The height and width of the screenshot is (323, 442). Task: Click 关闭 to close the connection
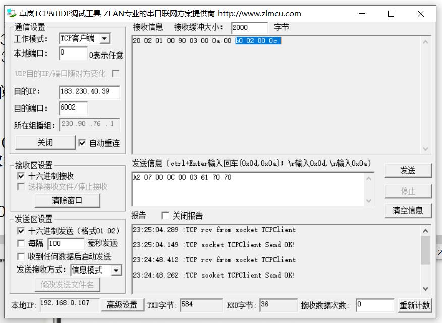coord(44,143)
